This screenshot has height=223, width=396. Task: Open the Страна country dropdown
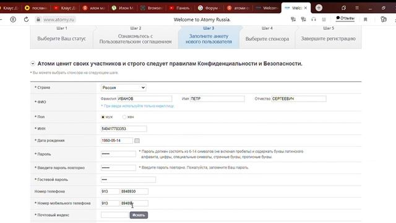pos(124,87)
